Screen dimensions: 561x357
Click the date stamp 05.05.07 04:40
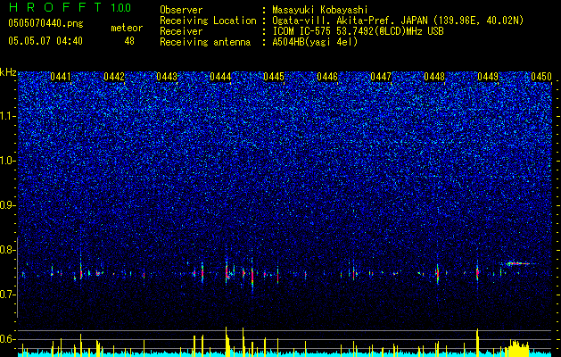(x=45, y=41)
